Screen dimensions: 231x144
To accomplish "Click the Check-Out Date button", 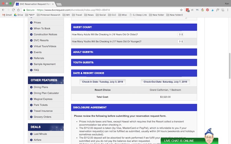I will [165, 82].
